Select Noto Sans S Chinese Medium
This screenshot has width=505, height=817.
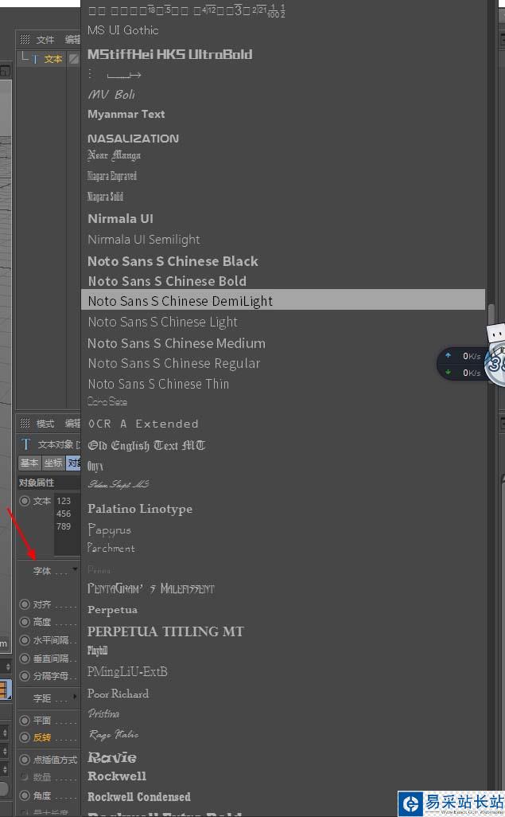coord(177,343)
